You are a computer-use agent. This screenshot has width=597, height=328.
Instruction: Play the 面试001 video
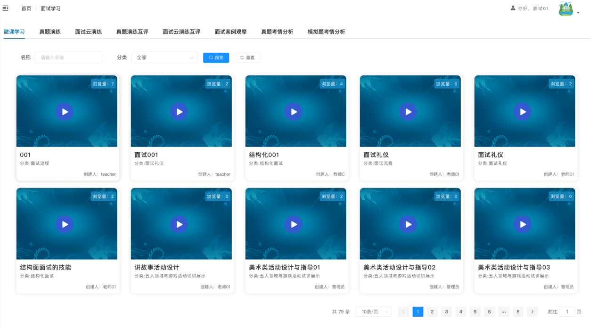(179, 112)
